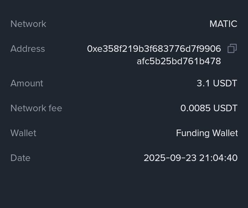Image resolution: width=248 pixels, height=208 pixels.
Task: Click the Wallet label on the left
Action: (23, 133)
